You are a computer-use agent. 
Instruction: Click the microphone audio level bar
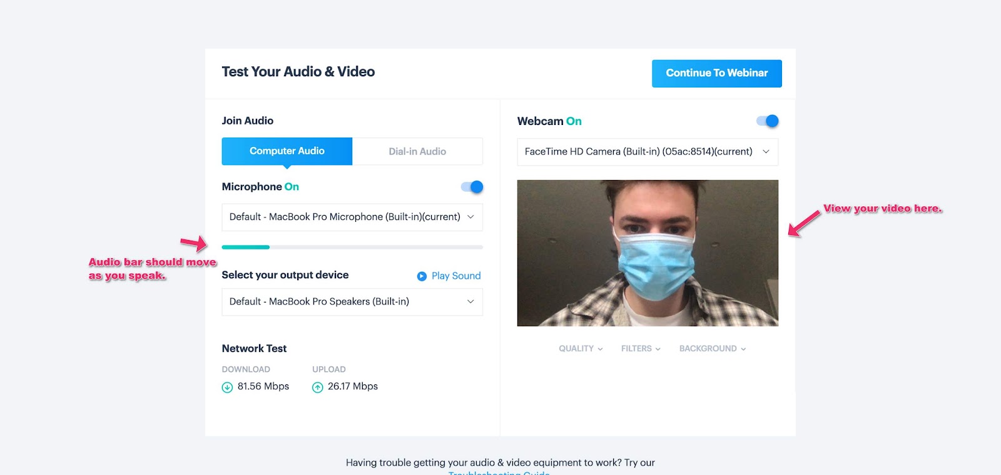352,247
